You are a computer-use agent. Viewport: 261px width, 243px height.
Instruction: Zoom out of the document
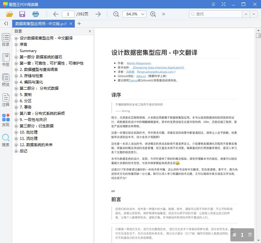click(116, 14)
